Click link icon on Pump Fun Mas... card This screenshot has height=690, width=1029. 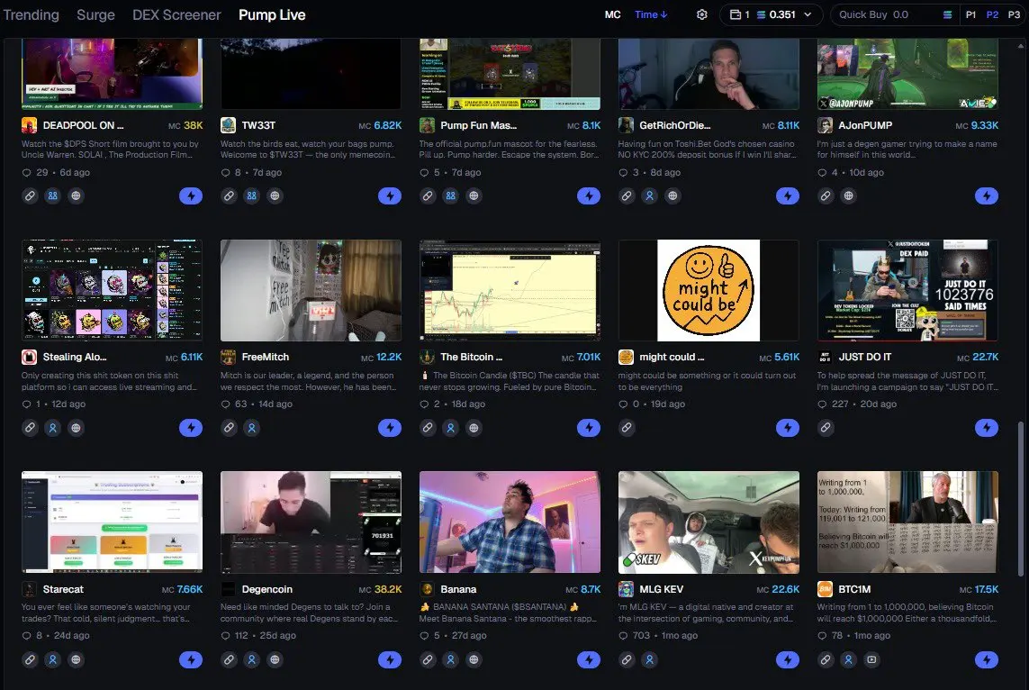pyautogui.click(x=428, y=195)
